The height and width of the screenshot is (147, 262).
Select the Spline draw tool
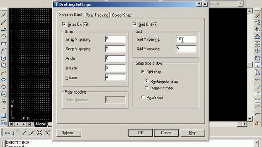point(4,73)
